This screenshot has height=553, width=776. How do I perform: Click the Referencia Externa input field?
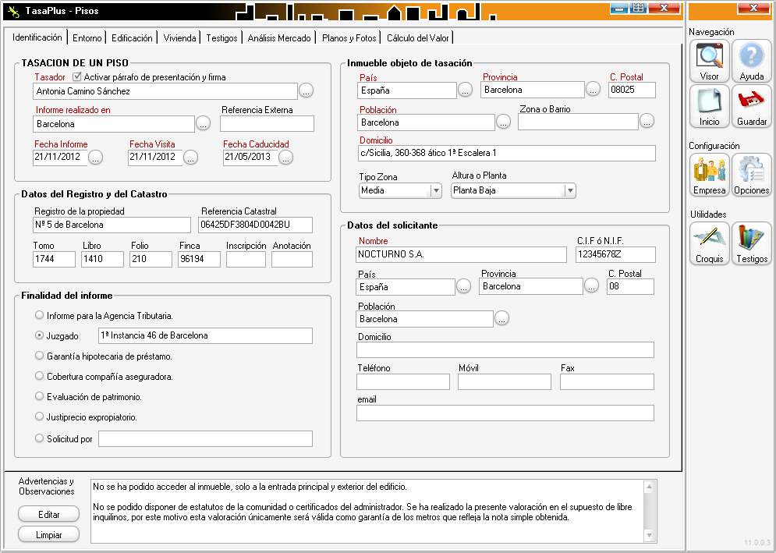click(x=267, y=124)
